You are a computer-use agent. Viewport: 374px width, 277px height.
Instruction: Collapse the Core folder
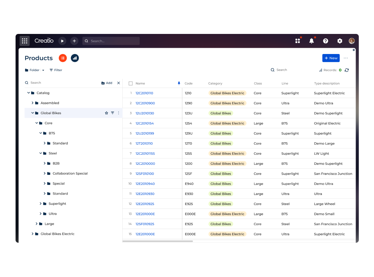point(37,123)
